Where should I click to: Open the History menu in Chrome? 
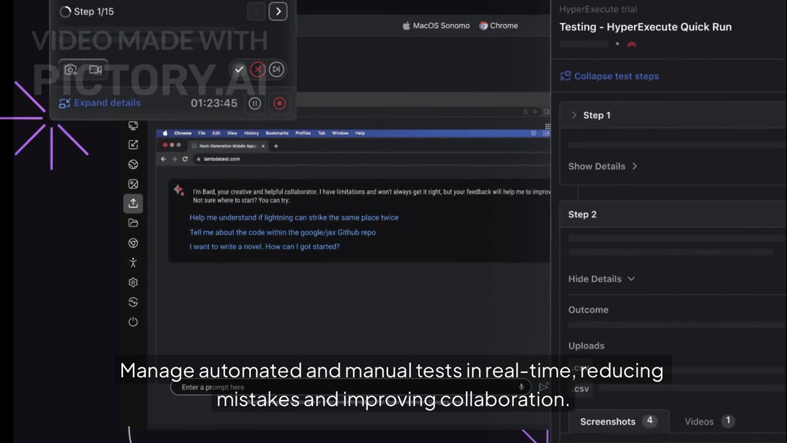click(x=251, y=133)
